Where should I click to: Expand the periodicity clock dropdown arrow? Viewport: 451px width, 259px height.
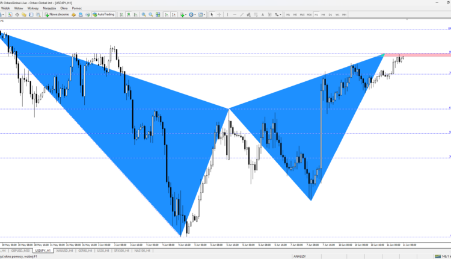click(195, 14)
